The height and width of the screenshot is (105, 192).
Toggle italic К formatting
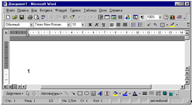(97, 25)
